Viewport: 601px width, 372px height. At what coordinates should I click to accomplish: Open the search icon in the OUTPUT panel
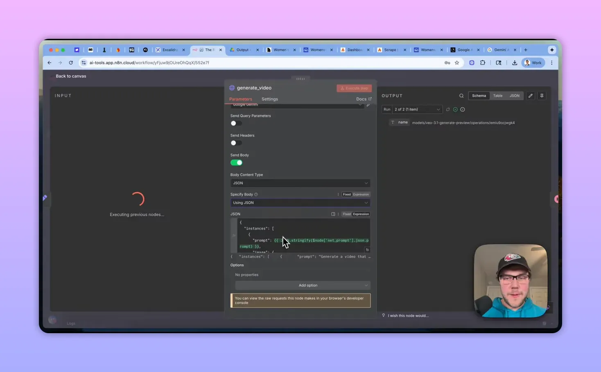coord(461,96)
